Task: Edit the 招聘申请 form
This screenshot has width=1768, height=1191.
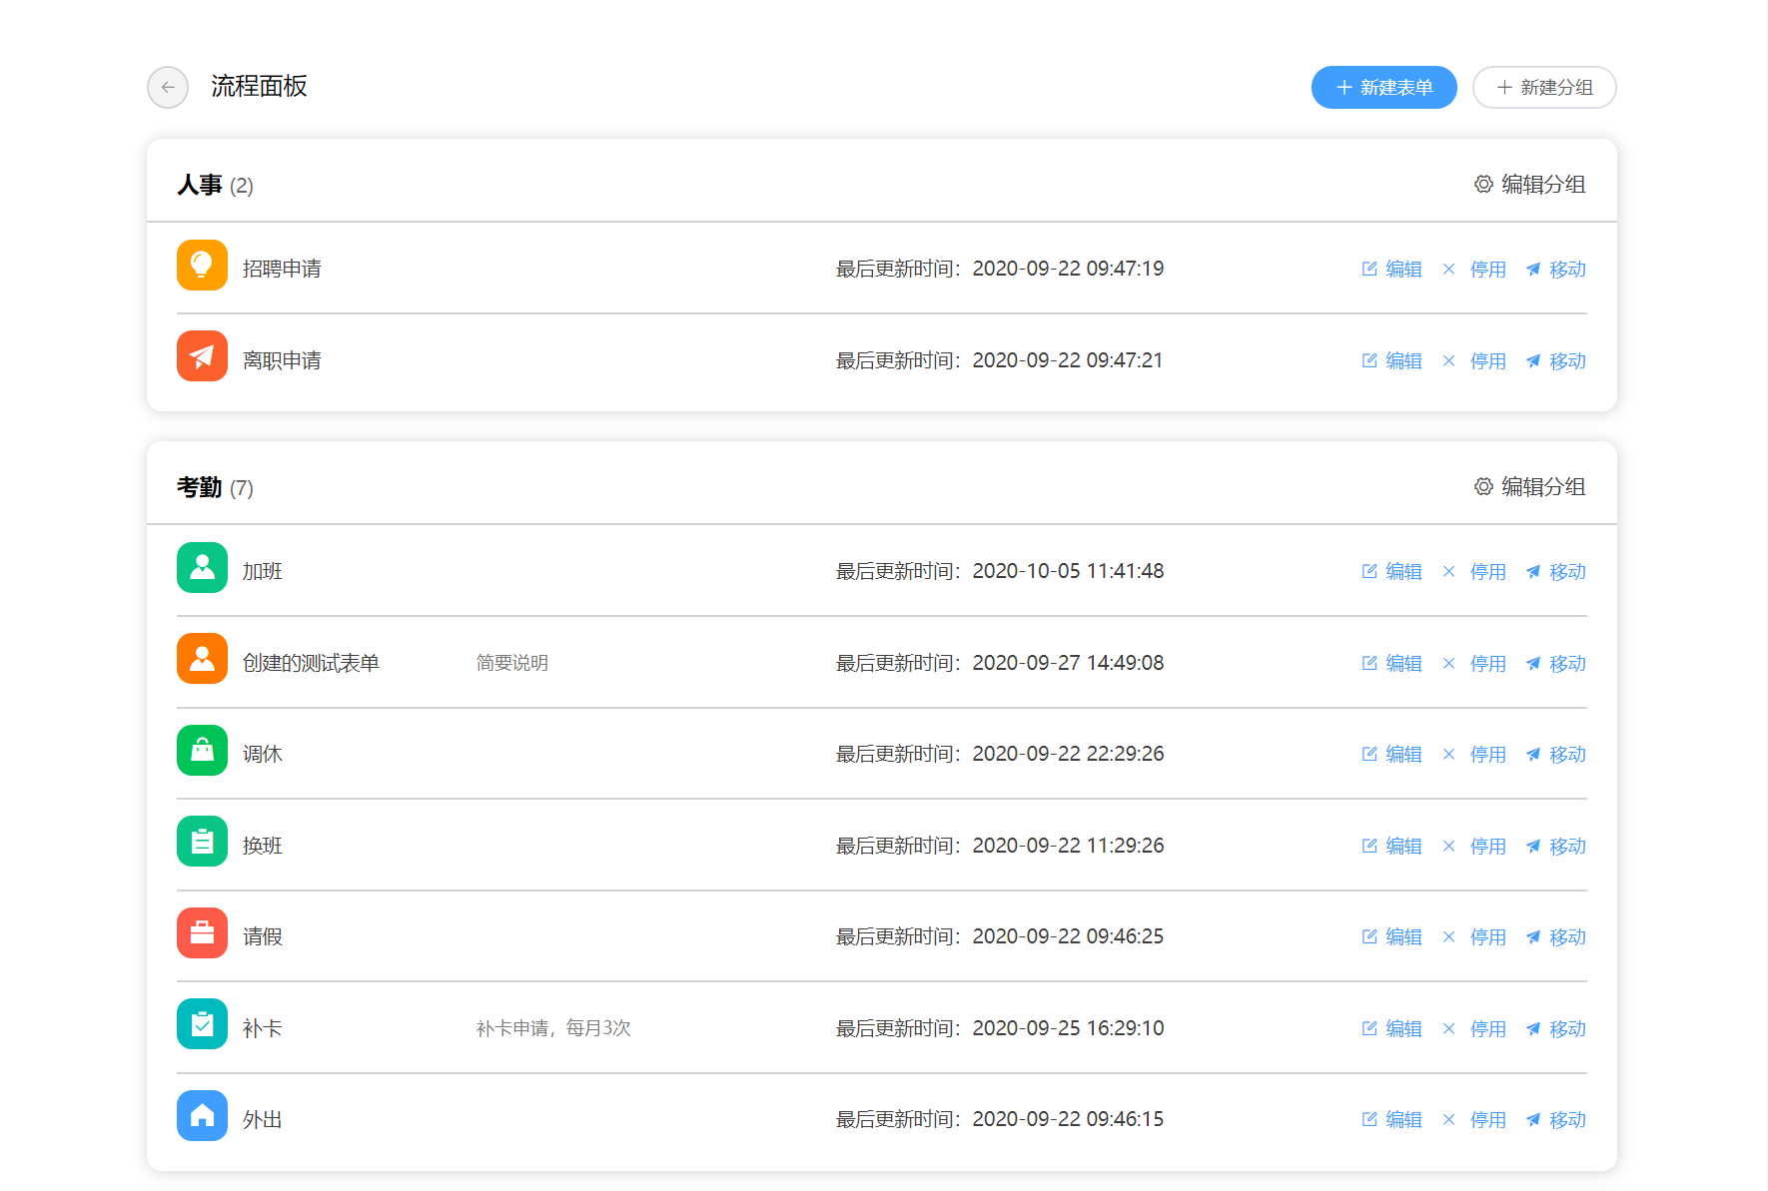Action: [1391, 270]
